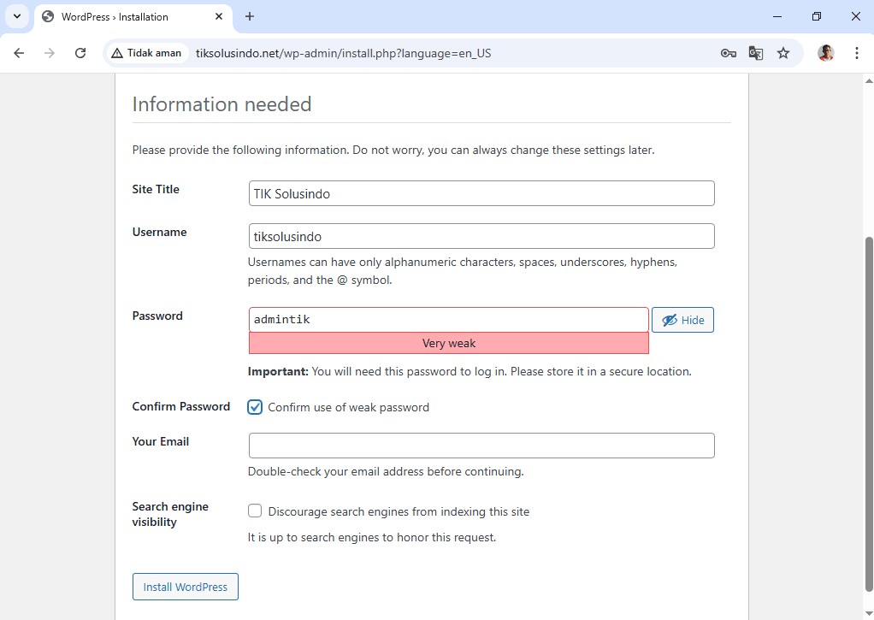Bookmark this page with star icon
Viewport: 874px width, 620px height.
[782, 53]
